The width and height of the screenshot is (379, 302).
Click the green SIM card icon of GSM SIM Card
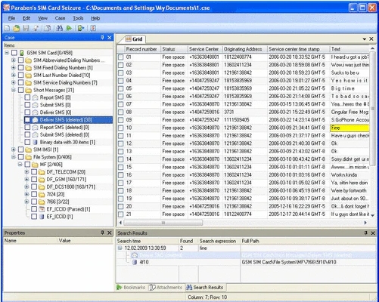pos(22,53)
